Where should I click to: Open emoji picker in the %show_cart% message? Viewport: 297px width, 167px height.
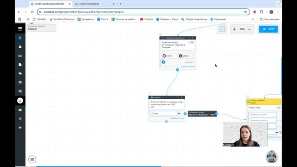tap(279, 108)
